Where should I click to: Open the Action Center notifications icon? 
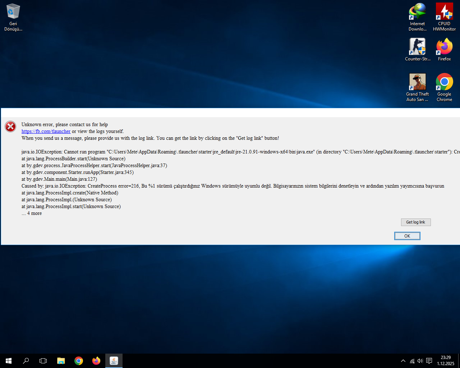(429, 361)
